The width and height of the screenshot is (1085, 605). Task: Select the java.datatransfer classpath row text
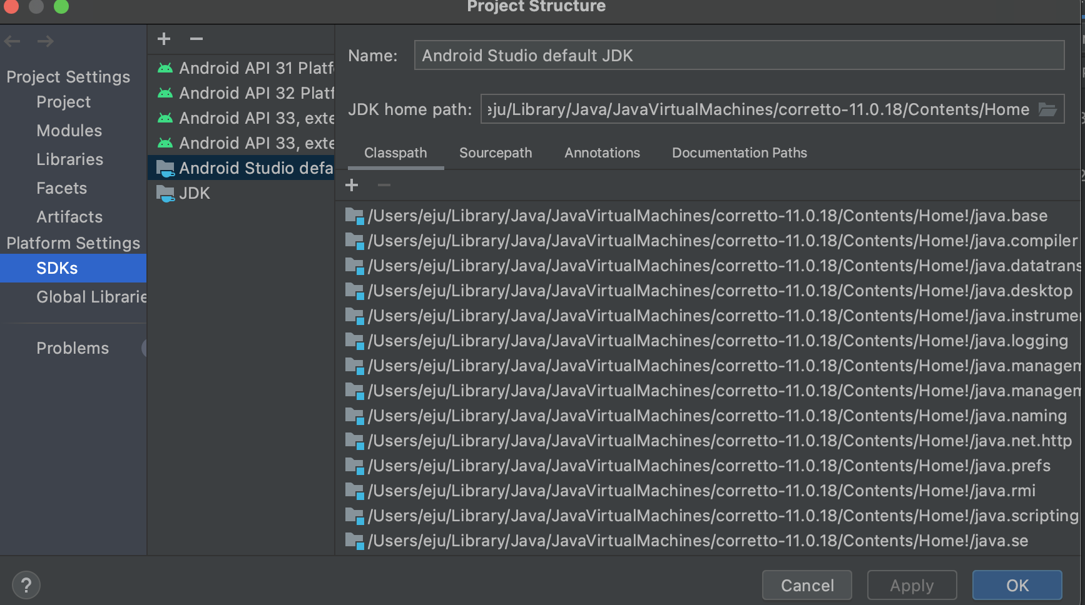[x=724, y=266]
